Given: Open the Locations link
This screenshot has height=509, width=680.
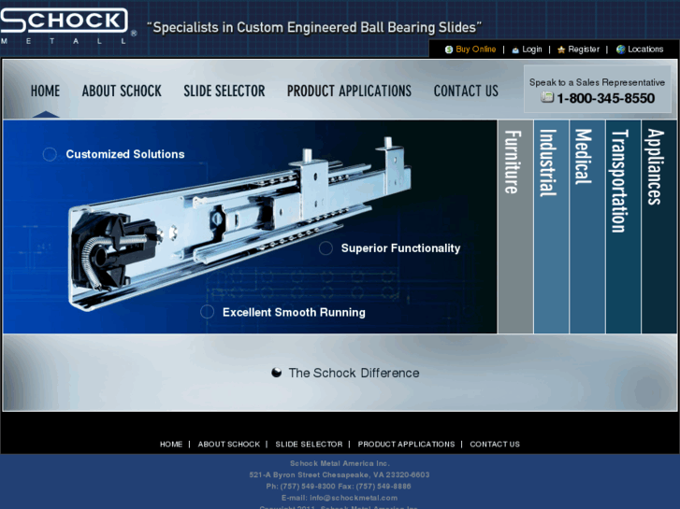Looking at the screenshot, I should tap(645, 49).
